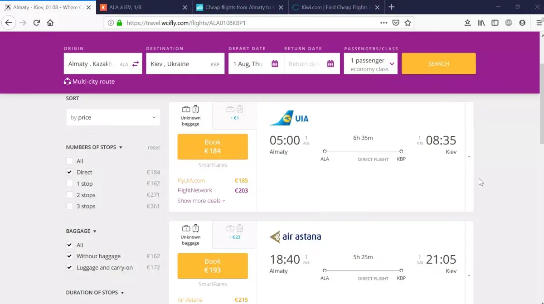Open the downloads toolbar icon
The height and width of the screenshot is (304, 544).
click(467, 23)
